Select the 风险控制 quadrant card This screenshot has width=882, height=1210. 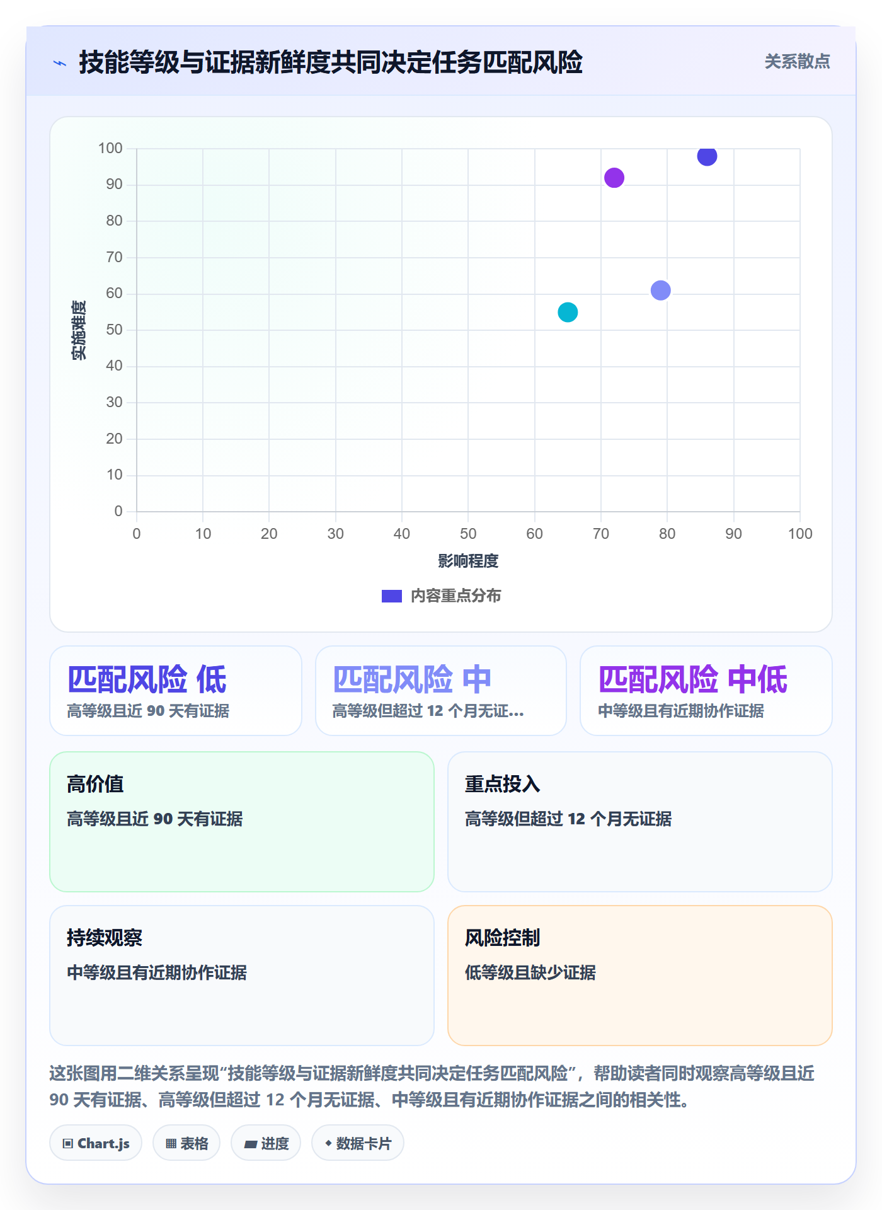pos(640,976)
